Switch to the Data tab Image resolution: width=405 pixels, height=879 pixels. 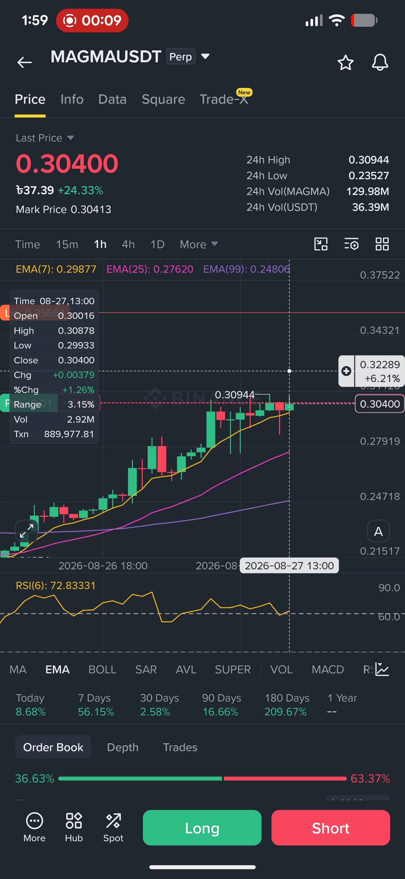pos(112,99)
